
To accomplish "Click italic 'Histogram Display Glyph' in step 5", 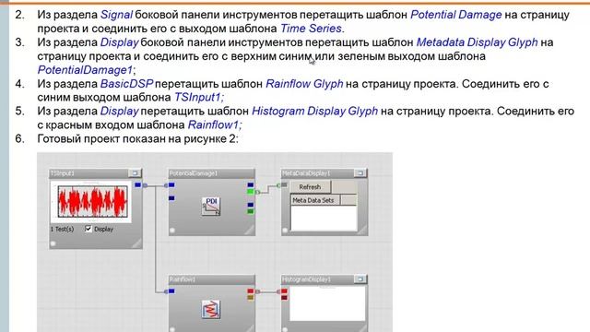I will [315, 111].
